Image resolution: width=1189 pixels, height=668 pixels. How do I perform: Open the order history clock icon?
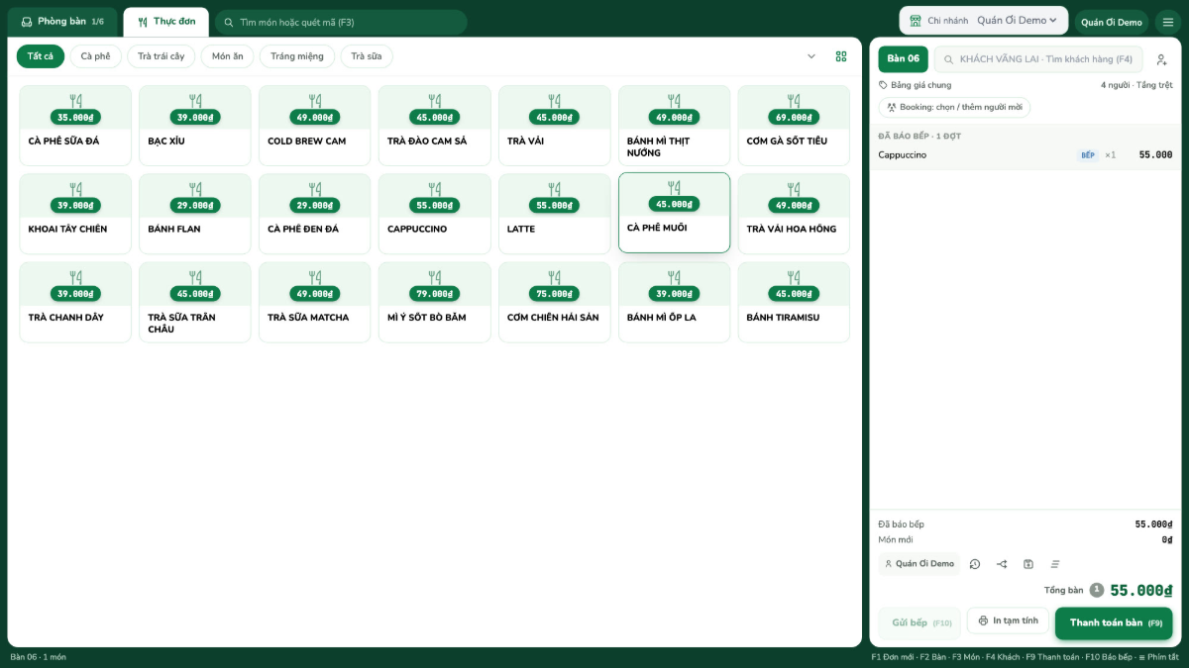coord(975,564)
